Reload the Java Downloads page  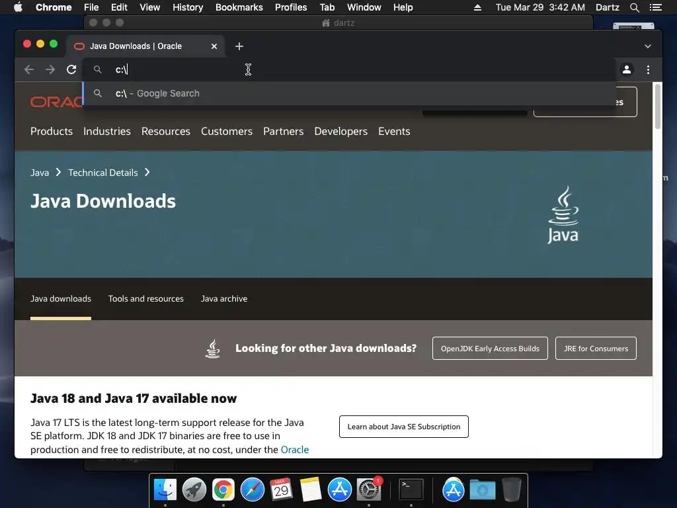click(x=71, y=69)
